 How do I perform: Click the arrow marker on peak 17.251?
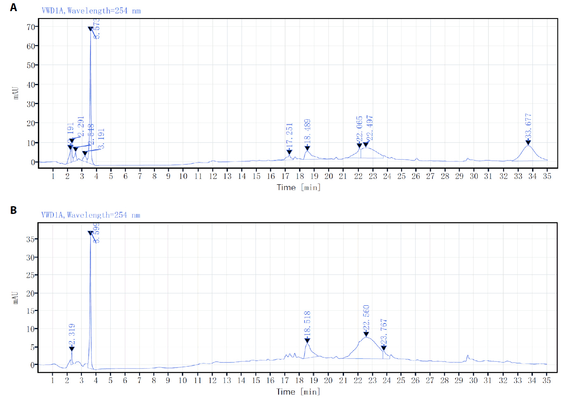click(288, 152)
